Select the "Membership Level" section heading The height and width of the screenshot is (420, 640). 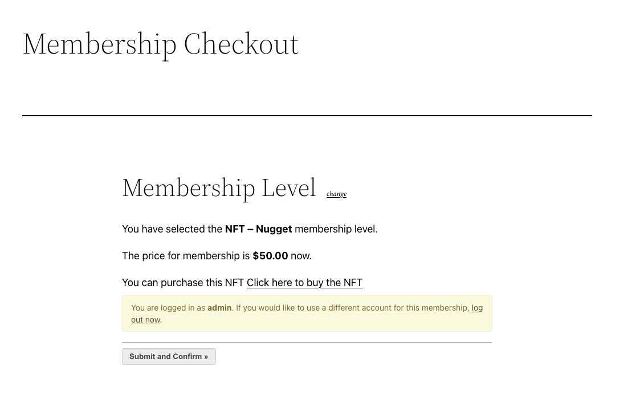[x=219, y=188]
